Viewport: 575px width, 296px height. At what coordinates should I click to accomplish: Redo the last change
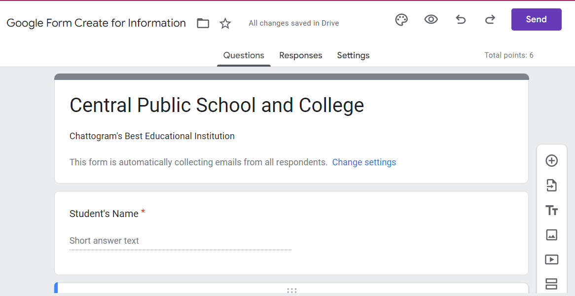pos(490,19)
